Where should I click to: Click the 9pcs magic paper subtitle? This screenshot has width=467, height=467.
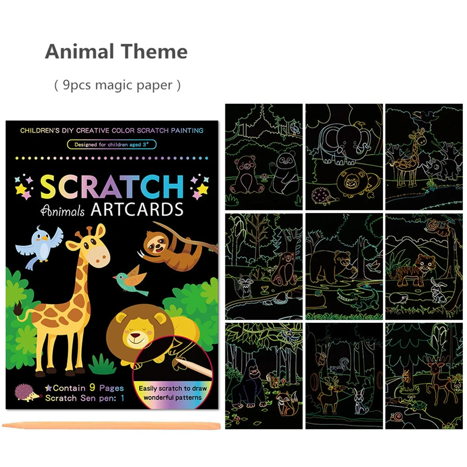click(117, 85)
